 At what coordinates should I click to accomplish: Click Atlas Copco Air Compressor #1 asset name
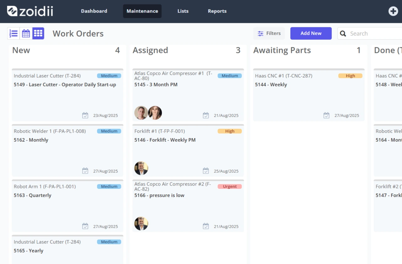173,76
